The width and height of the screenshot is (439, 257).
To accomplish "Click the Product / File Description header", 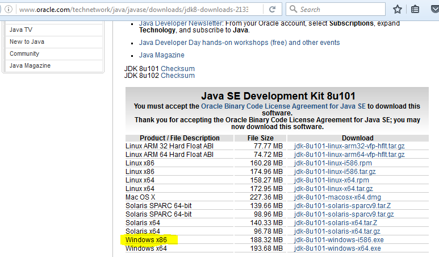I will (179, 138).
